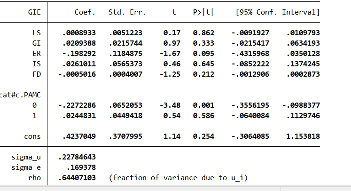Click the GIE dependent variable header
351x191 pixels.
(x=34, y=12)
